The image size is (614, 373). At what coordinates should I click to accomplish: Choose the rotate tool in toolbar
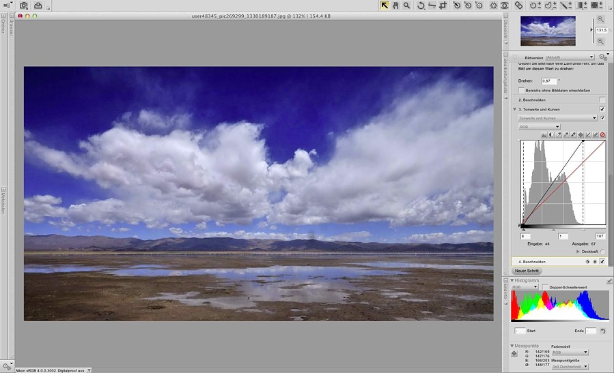421,5
